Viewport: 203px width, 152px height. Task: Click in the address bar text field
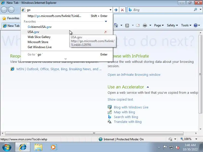pos(67,10)
